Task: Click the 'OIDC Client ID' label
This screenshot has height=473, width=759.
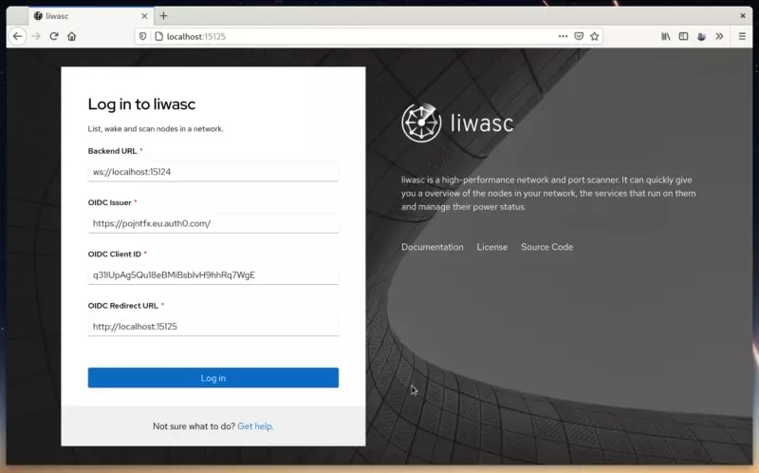Action: click(x=114, y=254)
